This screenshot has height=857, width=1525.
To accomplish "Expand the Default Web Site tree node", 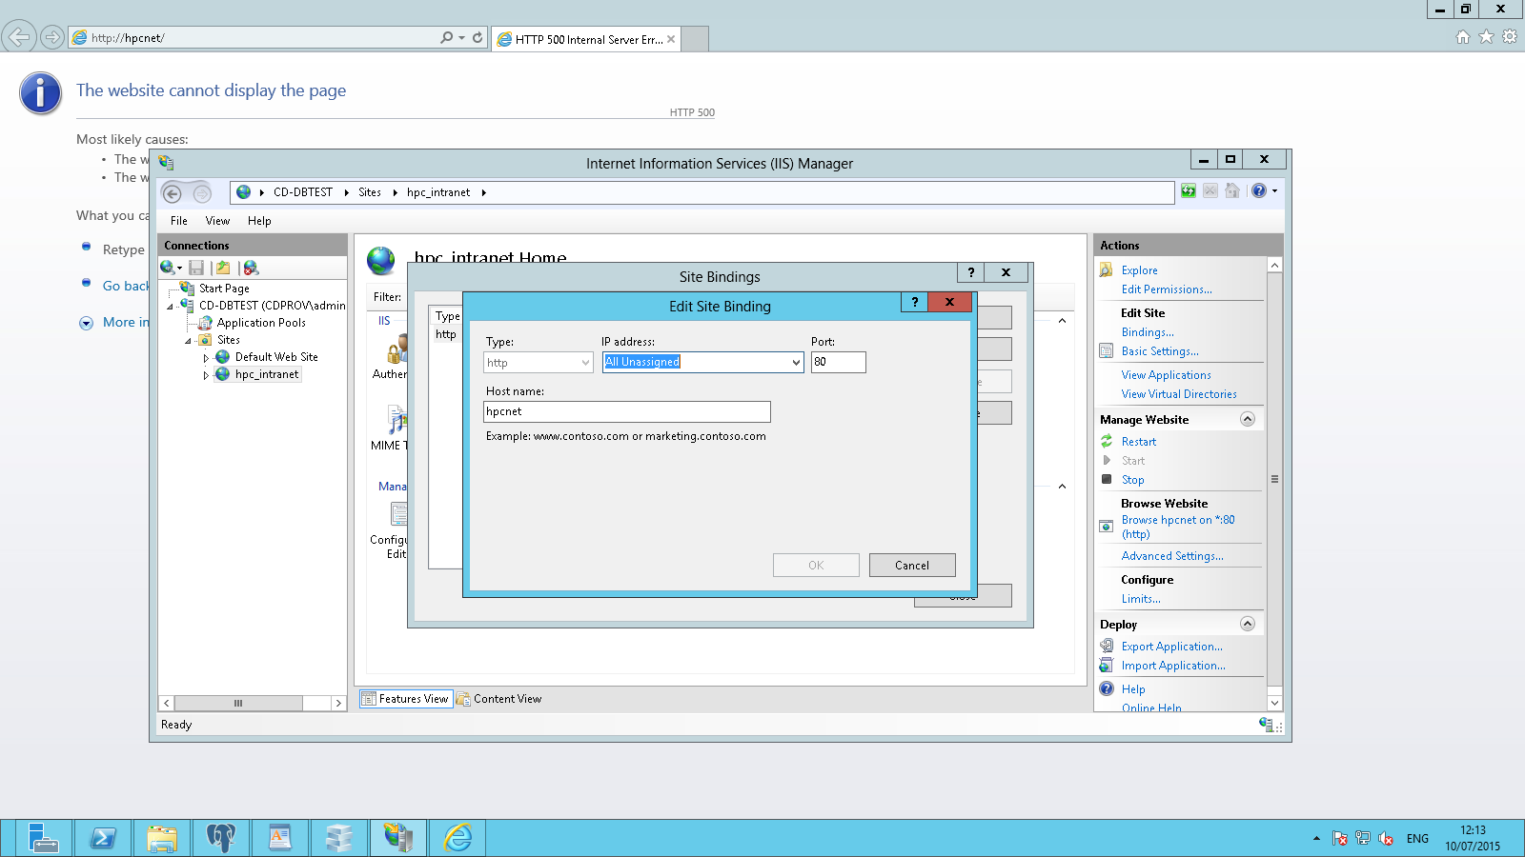I will pyautogui.click(x=206, y=358).
